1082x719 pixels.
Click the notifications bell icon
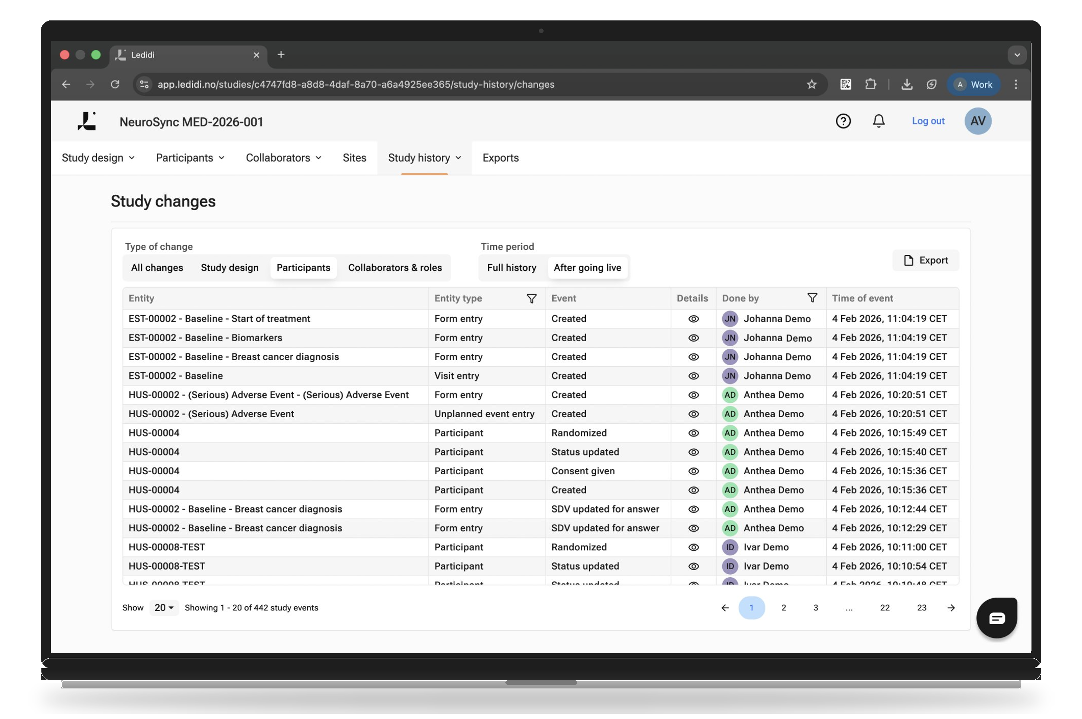tap(878, 121)
